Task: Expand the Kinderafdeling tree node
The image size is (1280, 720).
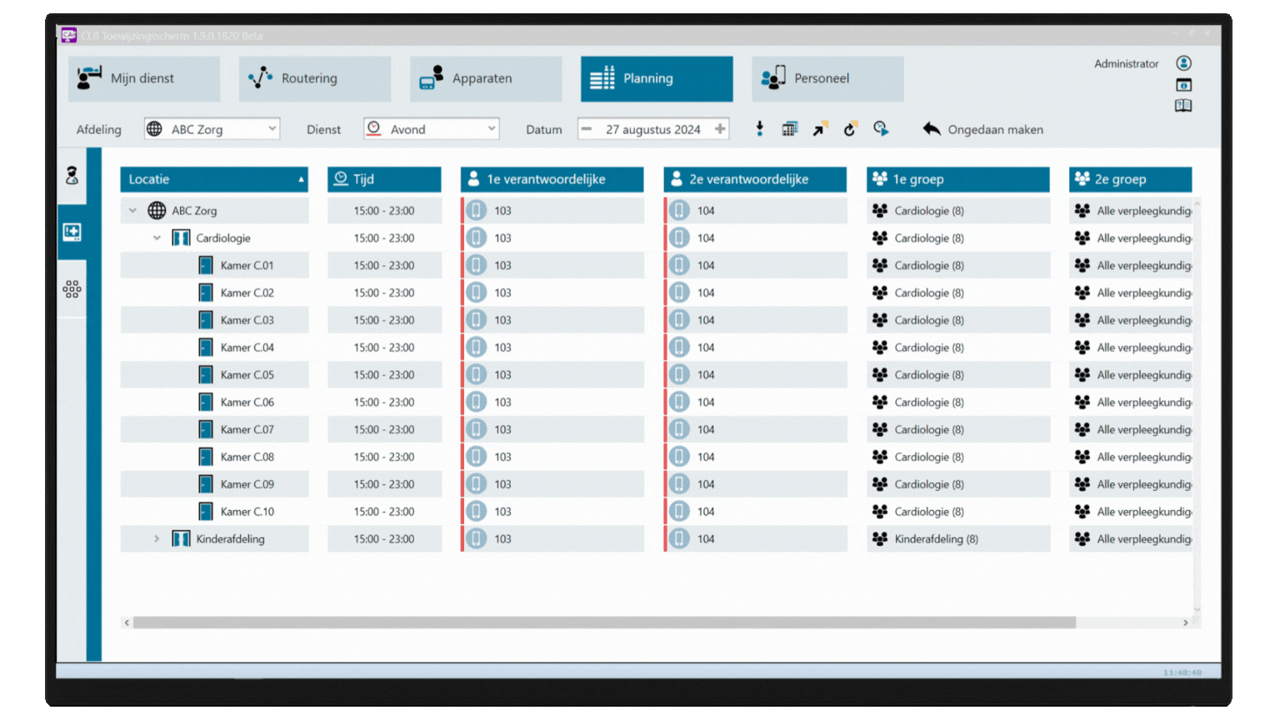Action: click(x=157, y=539)
